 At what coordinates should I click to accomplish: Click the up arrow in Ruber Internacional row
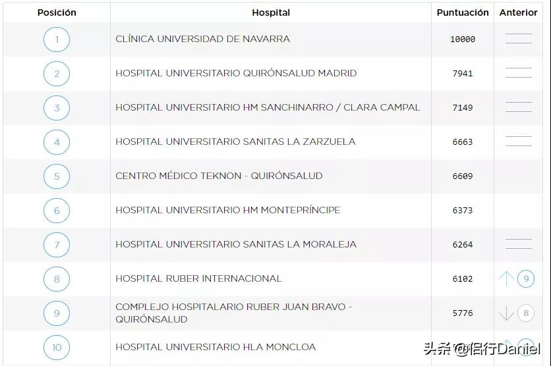[x=506, y=279]
